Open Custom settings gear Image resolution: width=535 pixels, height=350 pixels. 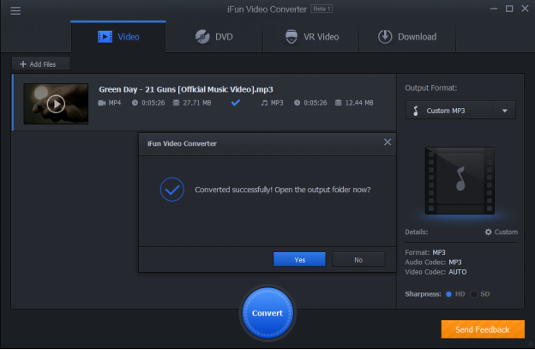point(501,232)
